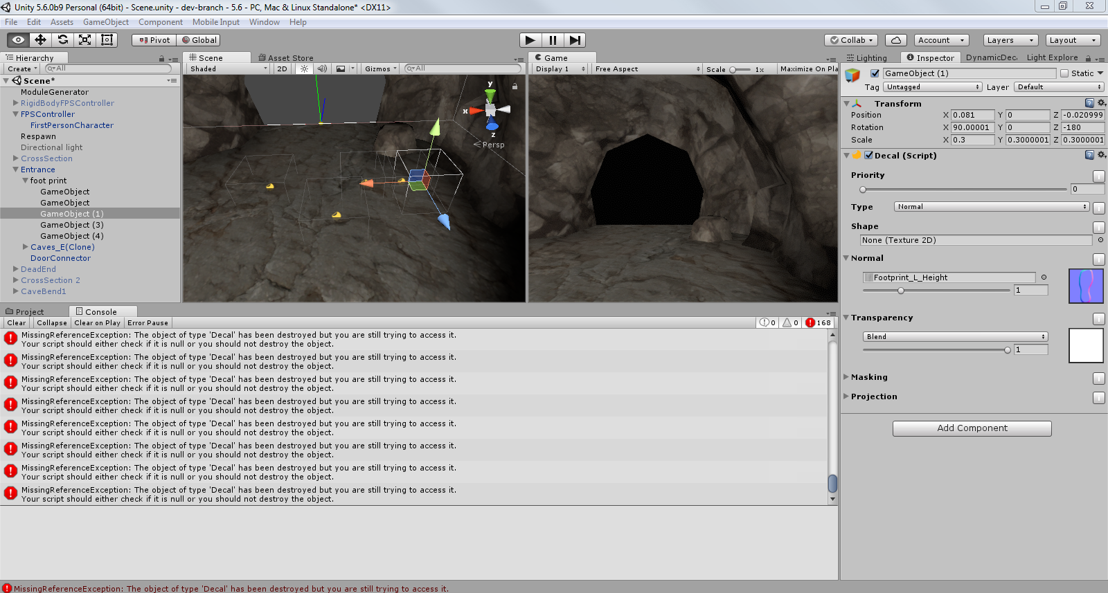Select the Scale tool
1108x593 pixels.
[85, 40]
